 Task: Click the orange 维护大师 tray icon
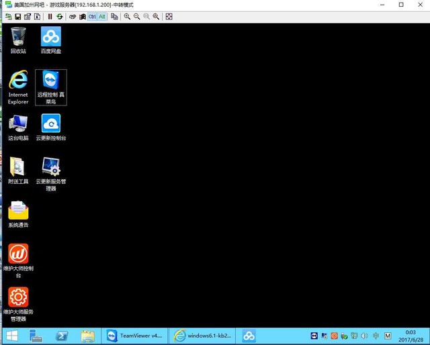point(335,336)
